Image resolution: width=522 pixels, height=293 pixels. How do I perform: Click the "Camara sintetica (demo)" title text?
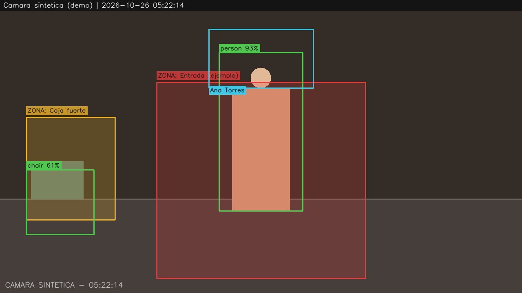48,5
